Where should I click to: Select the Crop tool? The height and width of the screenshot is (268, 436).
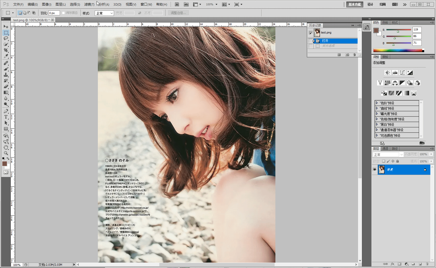(x=6, y=50)
